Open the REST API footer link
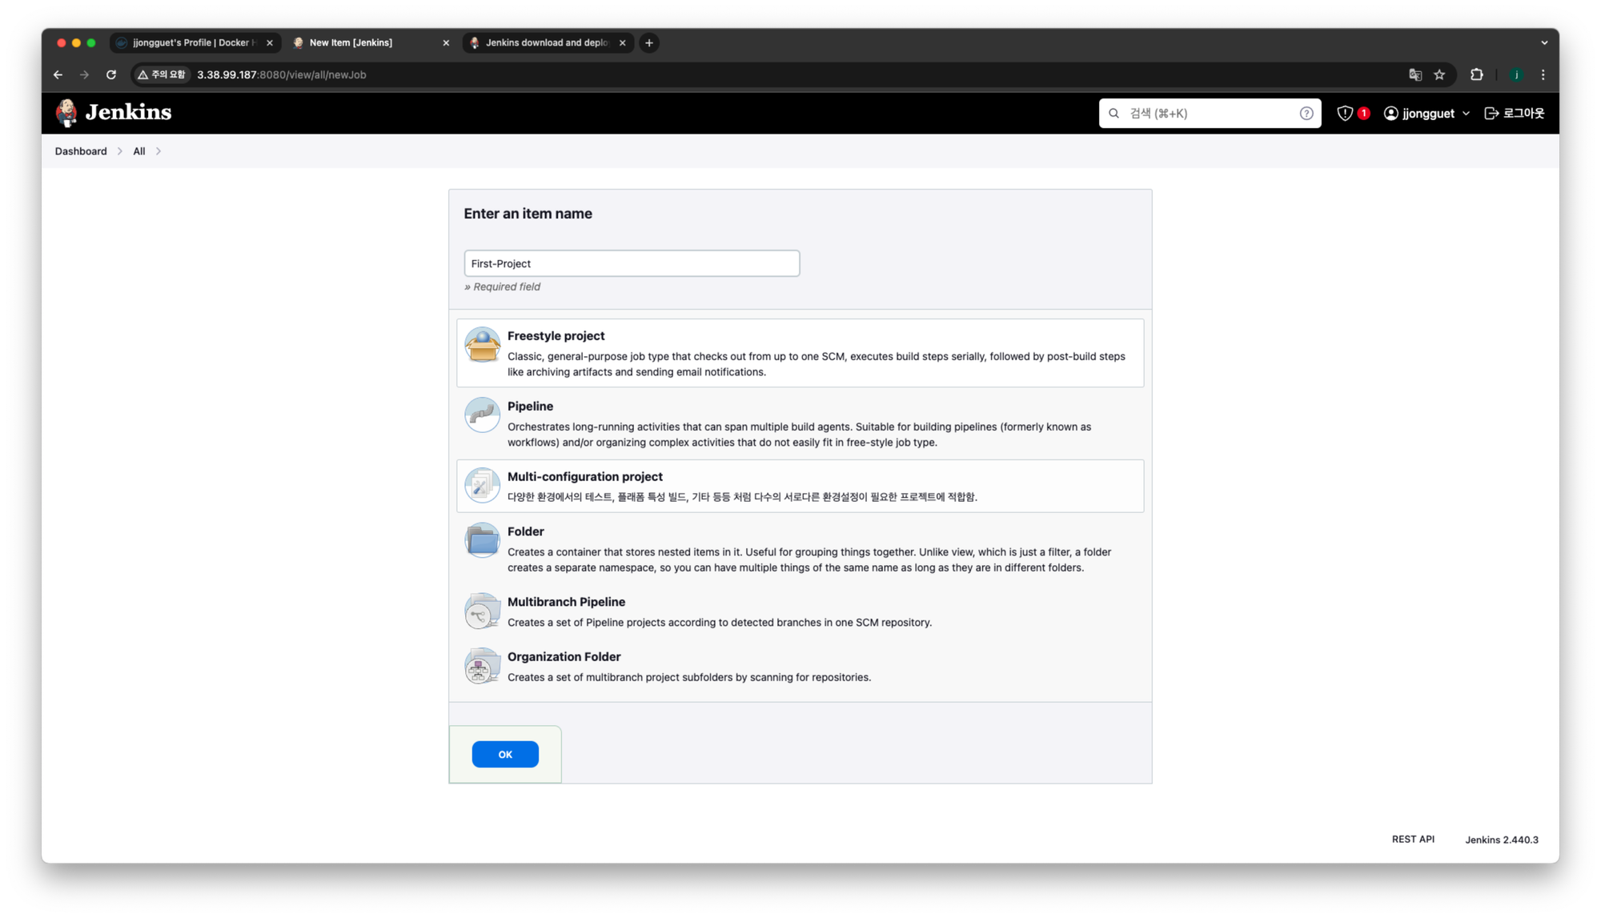The height and width of the screenshot is (918, 1601). (1412, 839)
